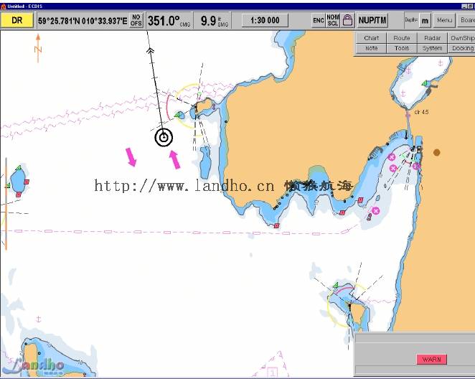The height and width of the screenshot is (379, 475).
Task: Click the own ship double-circle symbol
Action: [x=164, y=138]
